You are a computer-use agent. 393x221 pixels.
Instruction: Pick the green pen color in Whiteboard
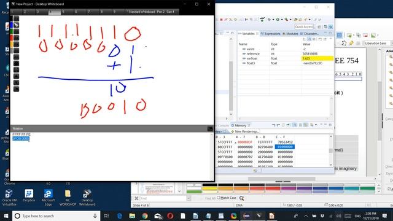11,31
